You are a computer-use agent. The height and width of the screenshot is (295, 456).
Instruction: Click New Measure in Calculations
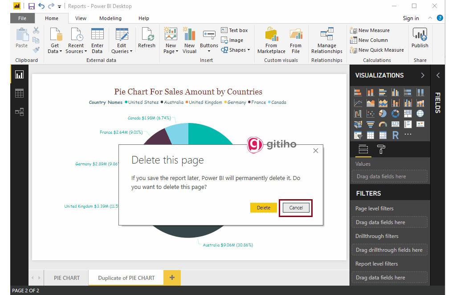[370, 30]
